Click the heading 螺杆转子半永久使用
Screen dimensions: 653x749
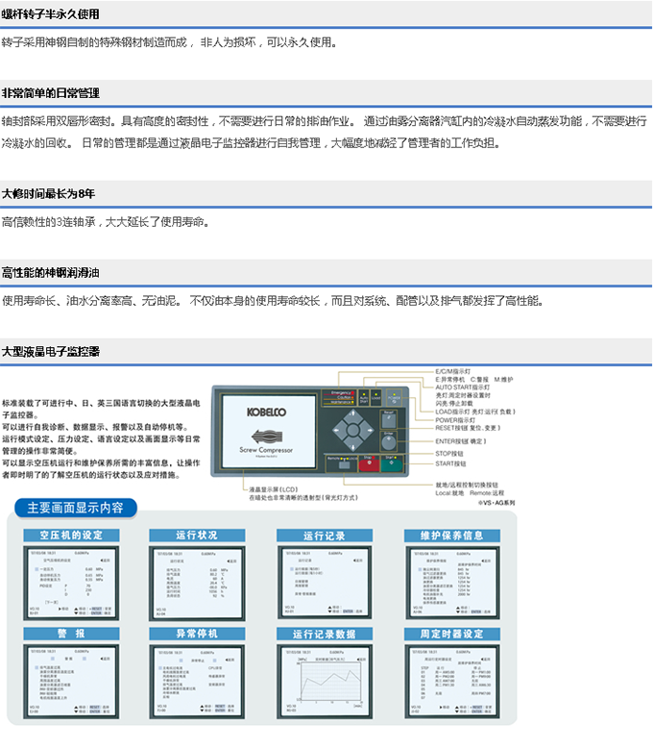[x=51, y=14]
